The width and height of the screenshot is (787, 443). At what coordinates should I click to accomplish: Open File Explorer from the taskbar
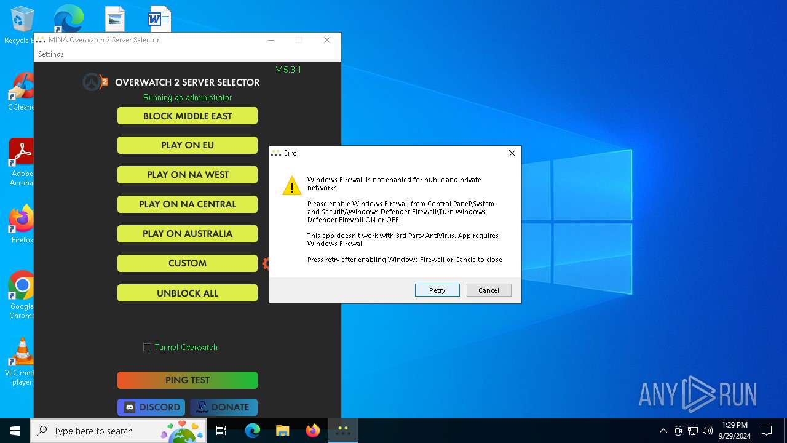(283, 431)
